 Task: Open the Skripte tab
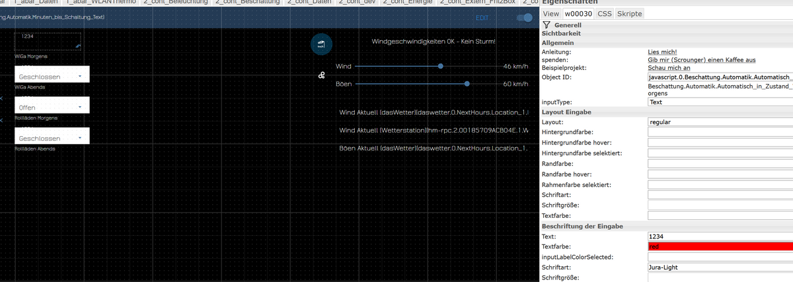pyautogui.click(x=629, y=13)
